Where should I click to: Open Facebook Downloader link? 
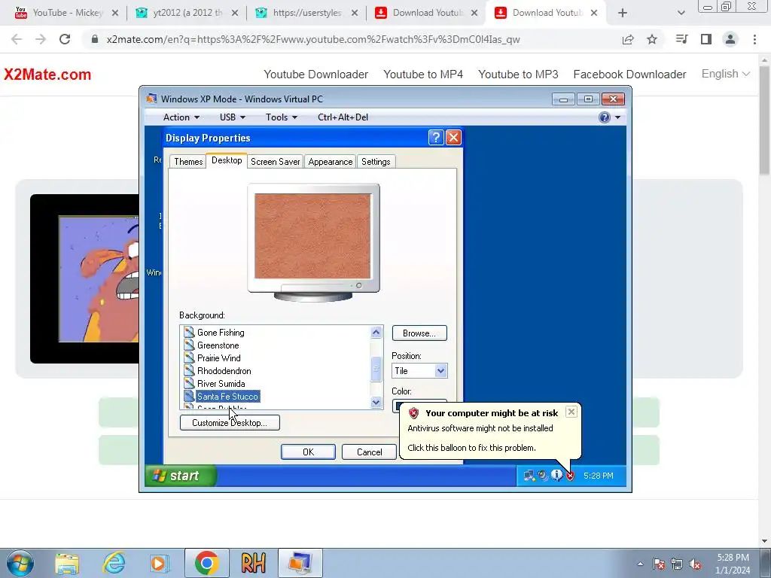coord(629,75)
